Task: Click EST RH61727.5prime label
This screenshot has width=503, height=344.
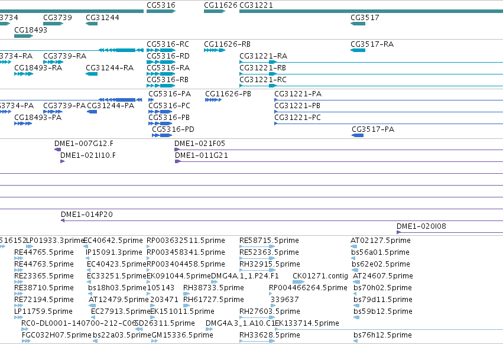Action: 213,300
